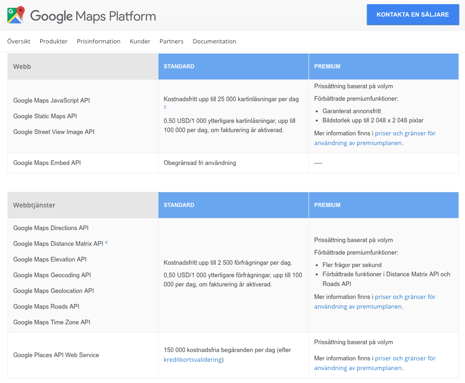Select the Google Maps Distance Matrix API text
Image resolution: width=465 pixels, height=383 pixels.
pyautogui.click(x=58, y=243)
